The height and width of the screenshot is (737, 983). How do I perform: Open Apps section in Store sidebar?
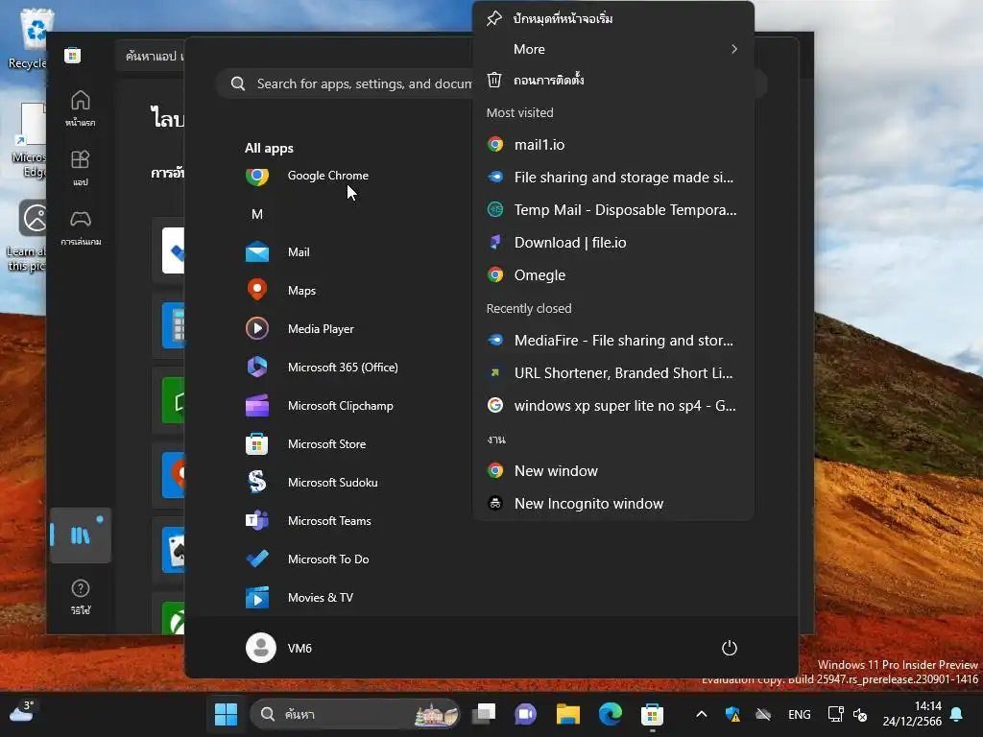coord(81,167)
